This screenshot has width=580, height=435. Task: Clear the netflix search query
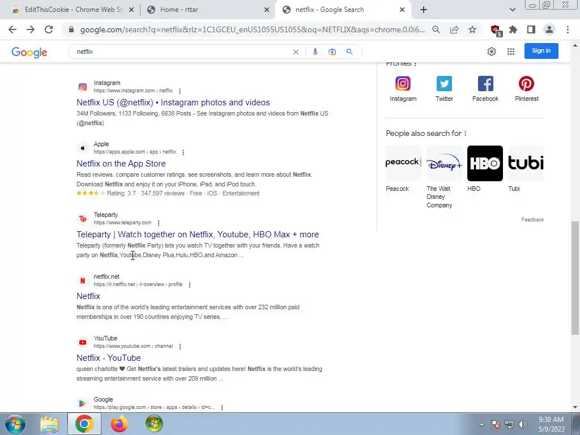[296, 52]
